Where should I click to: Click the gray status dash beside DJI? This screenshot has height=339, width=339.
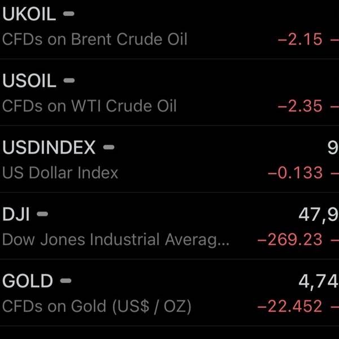(x=42, y=214)
